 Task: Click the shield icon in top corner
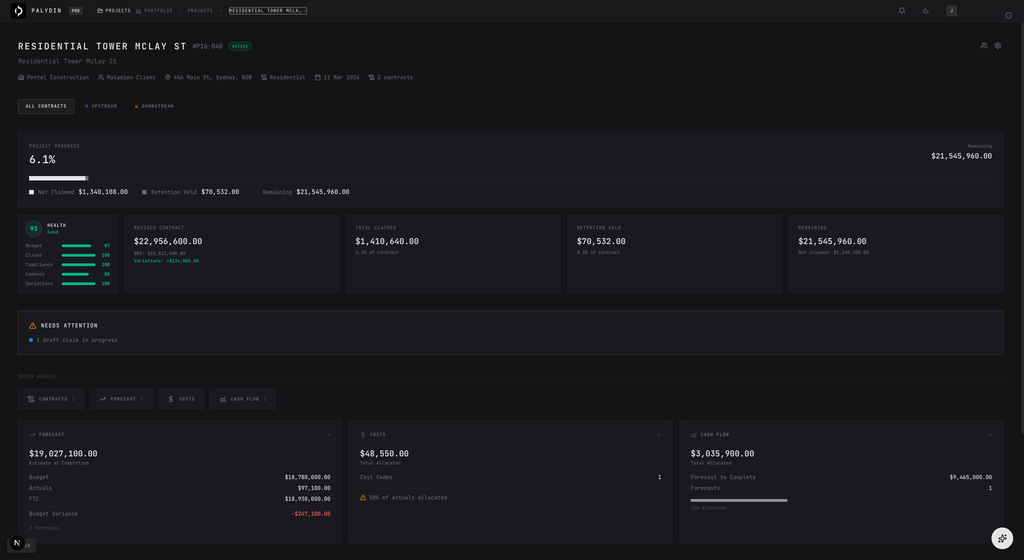(1008, 16)
